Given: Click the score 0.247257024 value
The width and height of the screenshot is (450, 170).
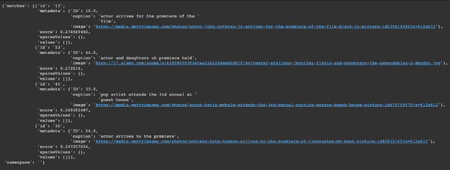Looking at the screenshot, I should click(x=74, y=147).
